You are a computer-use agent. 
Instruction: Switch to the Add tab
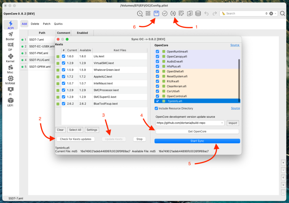tap(24, 24)
